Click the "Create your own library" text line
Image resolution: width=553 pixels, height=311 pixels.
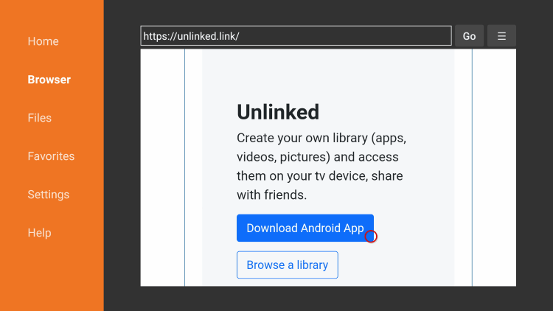click(321, 138)
